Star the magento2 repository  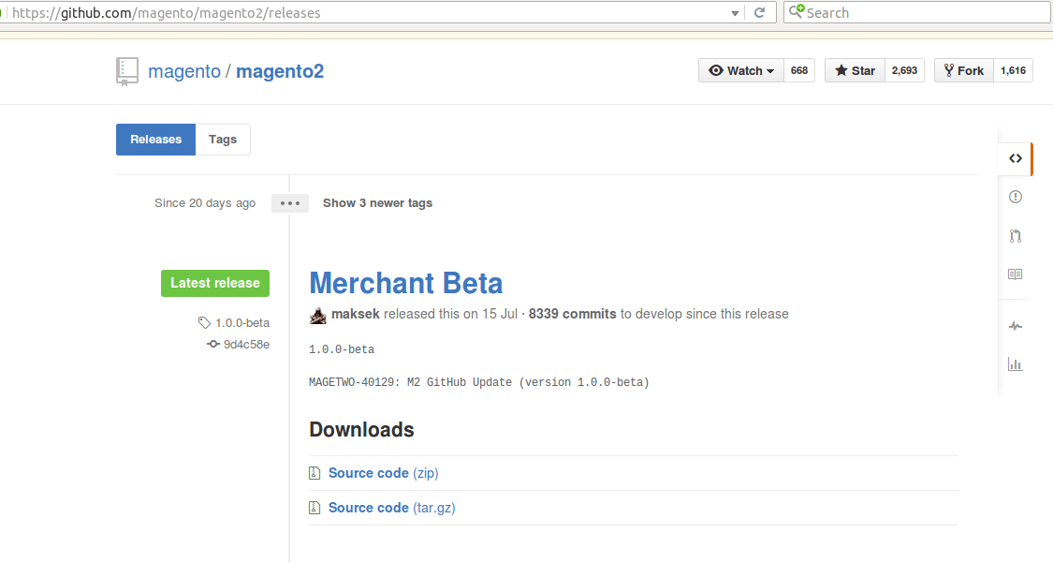[x=855, y=70]
